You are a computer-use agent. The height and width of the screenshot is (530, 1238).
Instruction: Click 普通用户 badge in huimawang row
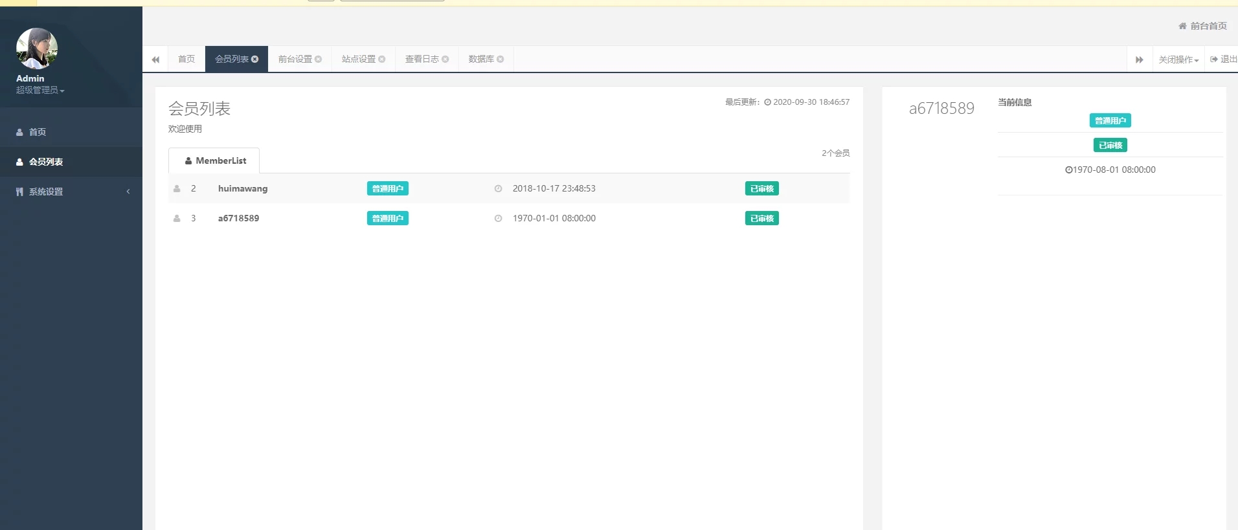pyautogui.click(x=387, y=188)
